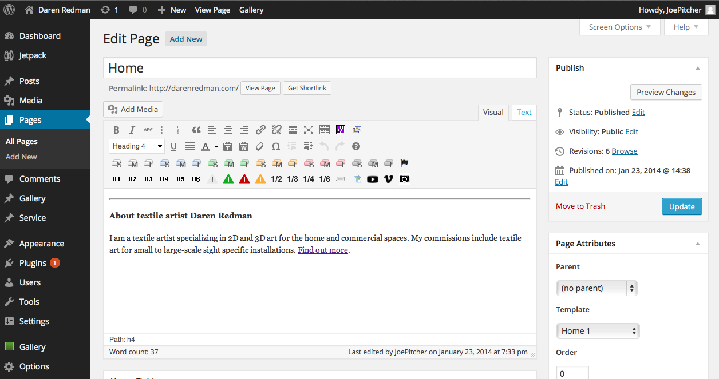Viewport: 719px width, 379px height.
Task: Click the page title field containing Home
Action: click(x=320, y=68)
